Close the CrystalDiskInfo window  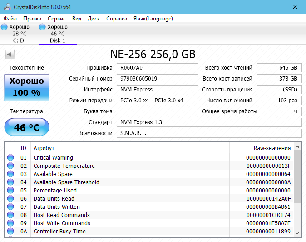[295, 7]
